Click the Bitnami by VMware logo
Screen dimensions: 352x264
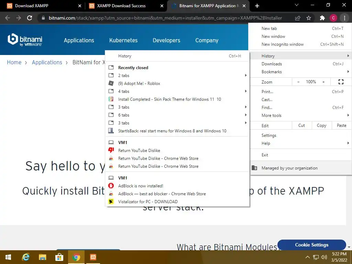pos(25,40)
